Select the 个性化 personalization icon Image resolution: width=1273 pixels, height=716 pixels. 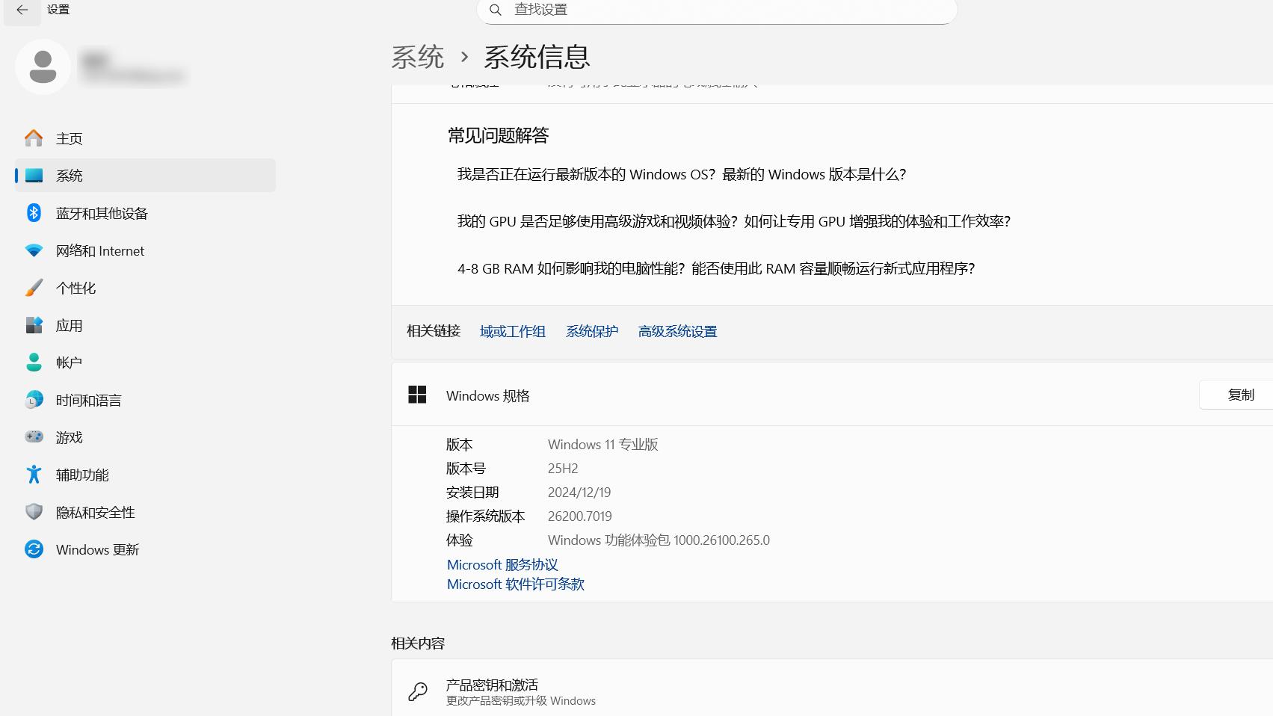[x=75, y=288]
